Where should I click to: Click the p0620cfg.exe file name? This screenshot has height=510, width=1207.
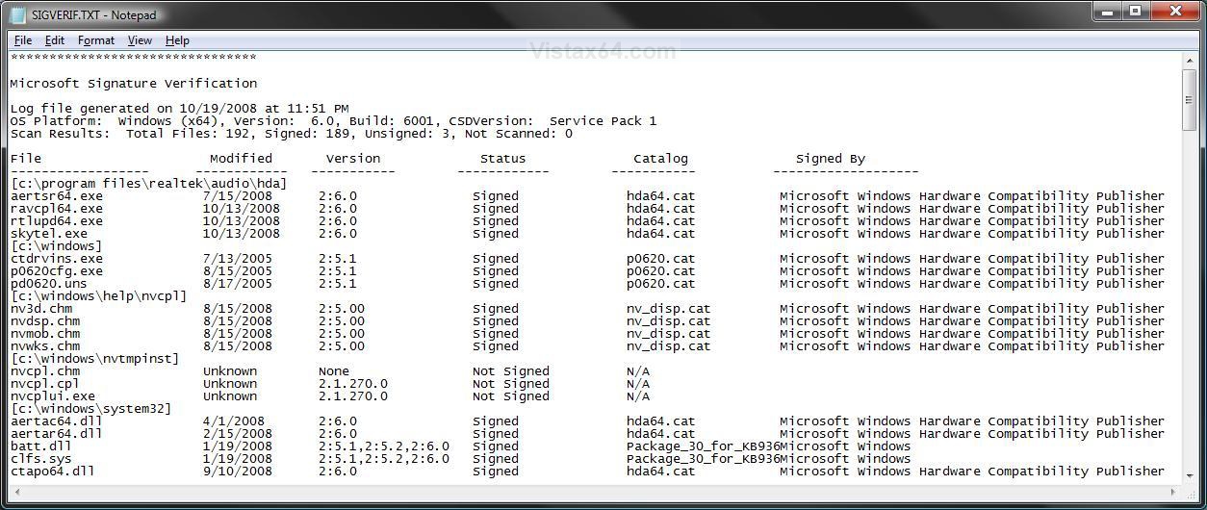[56, 271]
